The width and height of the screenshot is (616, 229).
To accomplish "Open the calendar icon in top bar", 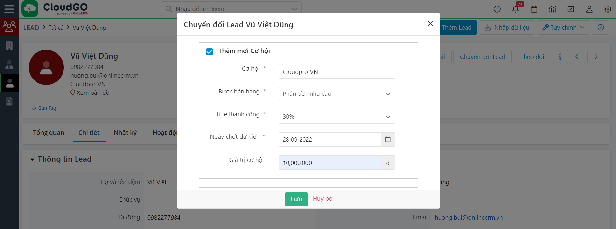I will [534, 9].
